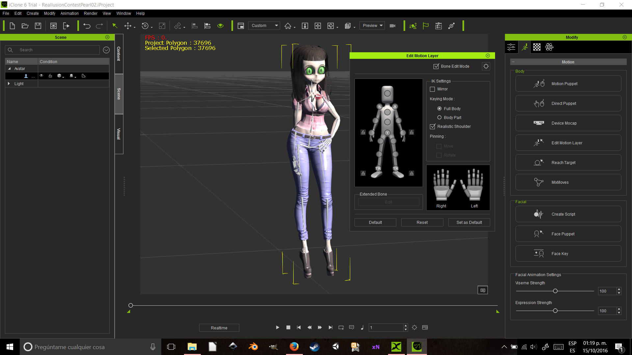Click the New Project toolbar icon
The height and width of the screenshot is (355, 632).
12,26
